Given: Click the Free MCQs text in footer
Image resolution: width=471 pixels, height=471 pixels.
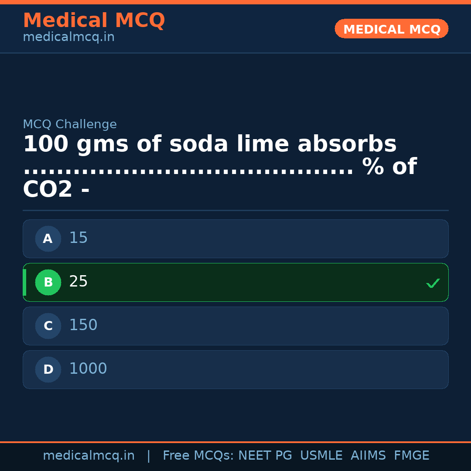Looking at the screenshot, I should [198, 456].
